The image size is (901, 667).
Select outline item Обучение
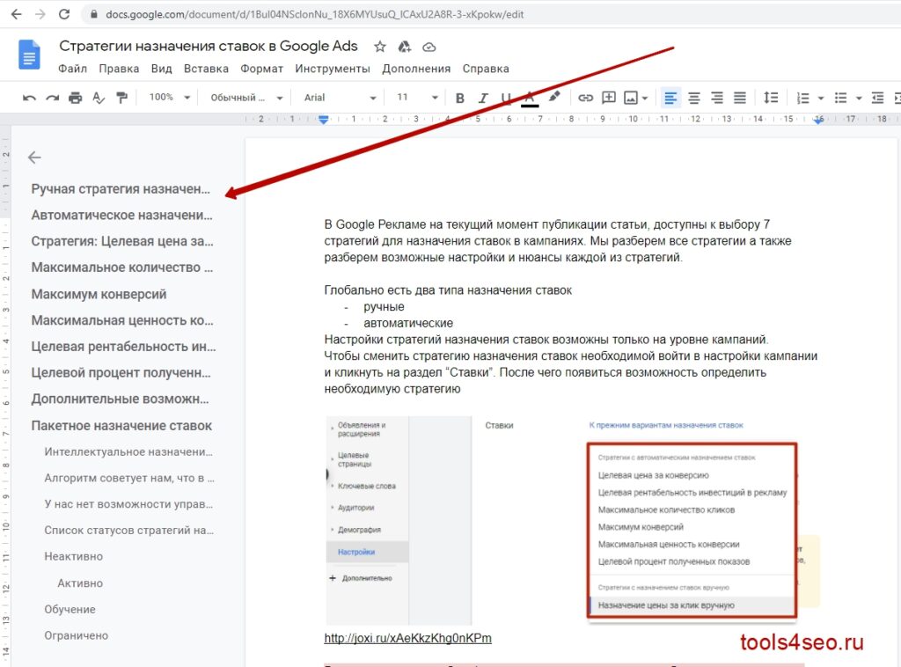point(70,610)
